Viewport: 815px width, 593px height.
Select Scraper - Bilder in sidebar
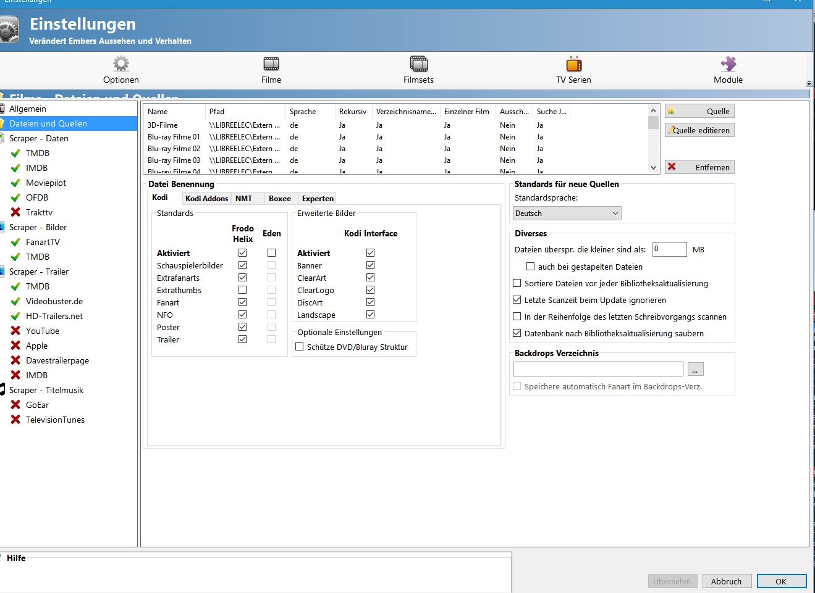[x=38, y=227]
